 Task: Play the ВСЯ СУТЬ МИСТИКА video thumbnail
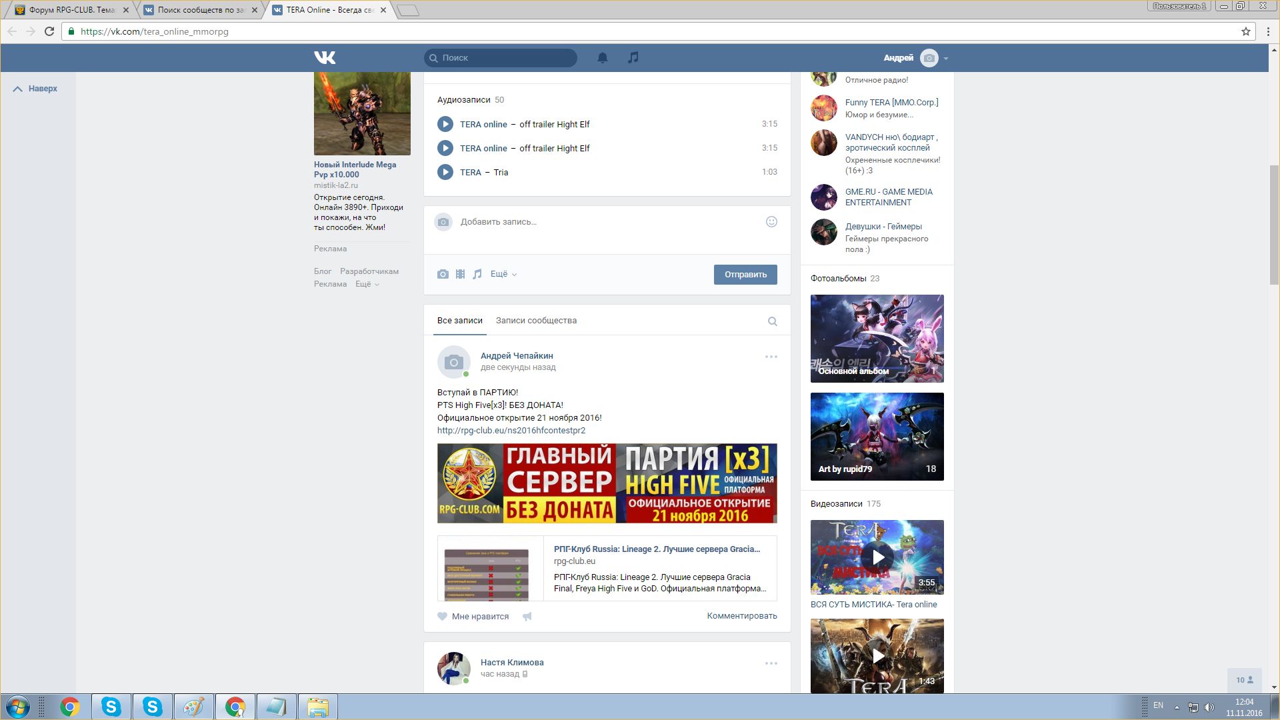[877, 557]
